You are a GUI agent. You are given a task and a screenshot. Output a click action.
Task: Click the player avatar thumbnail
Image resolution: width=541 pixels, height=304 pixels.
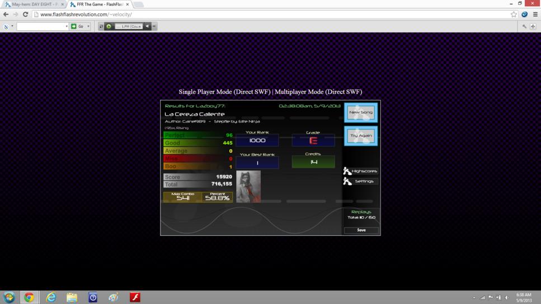point(248,187)
